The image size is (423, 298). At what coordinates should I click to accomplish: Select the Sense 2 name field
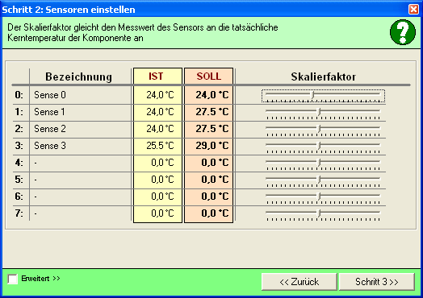[81, 129]
